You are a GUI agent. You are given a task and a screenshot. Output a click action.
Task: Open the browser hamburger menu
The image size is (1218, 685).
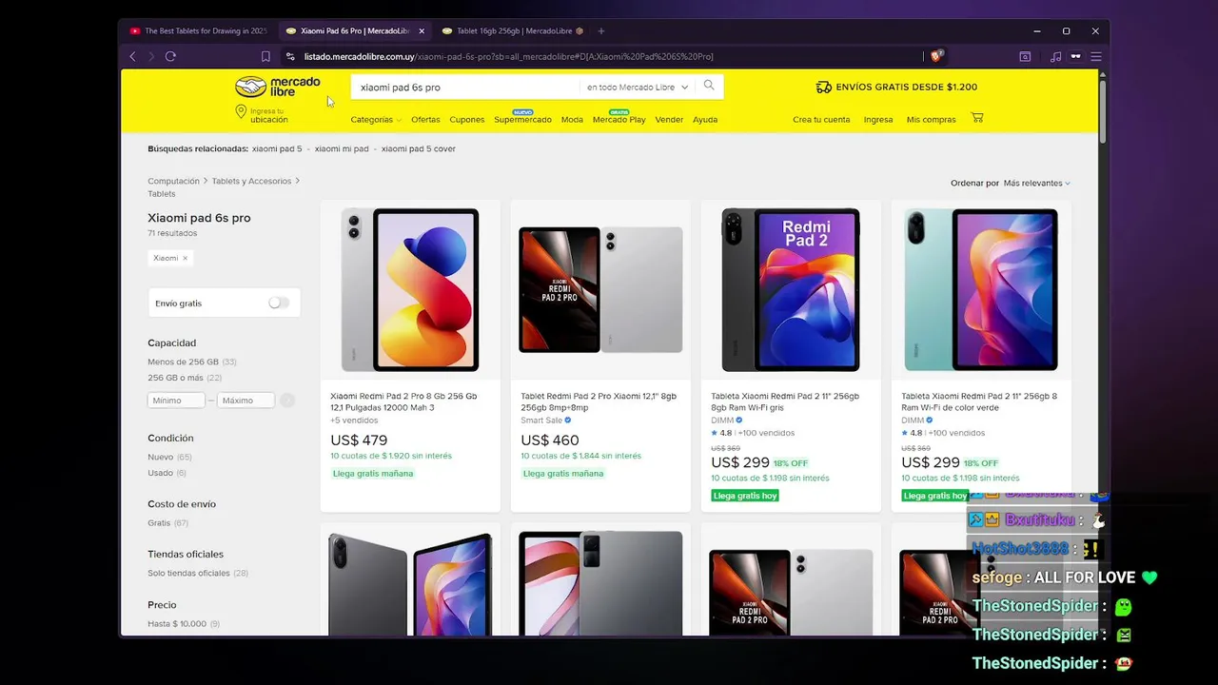pyautogui.click(x=1096, y=56)
